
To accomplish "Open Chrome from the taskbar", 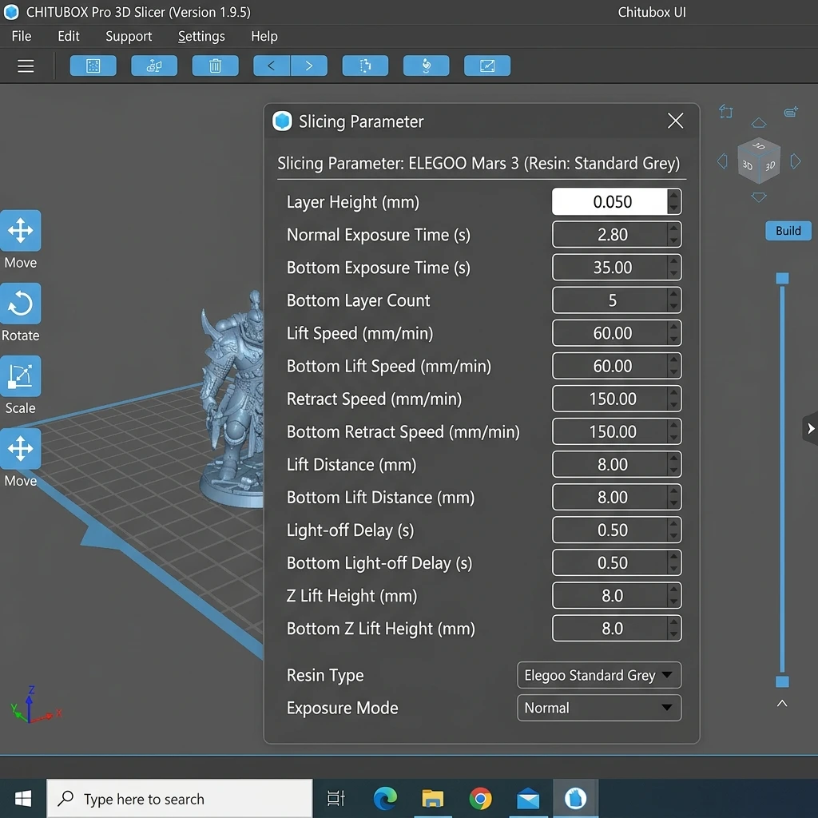I will point(480,798).
